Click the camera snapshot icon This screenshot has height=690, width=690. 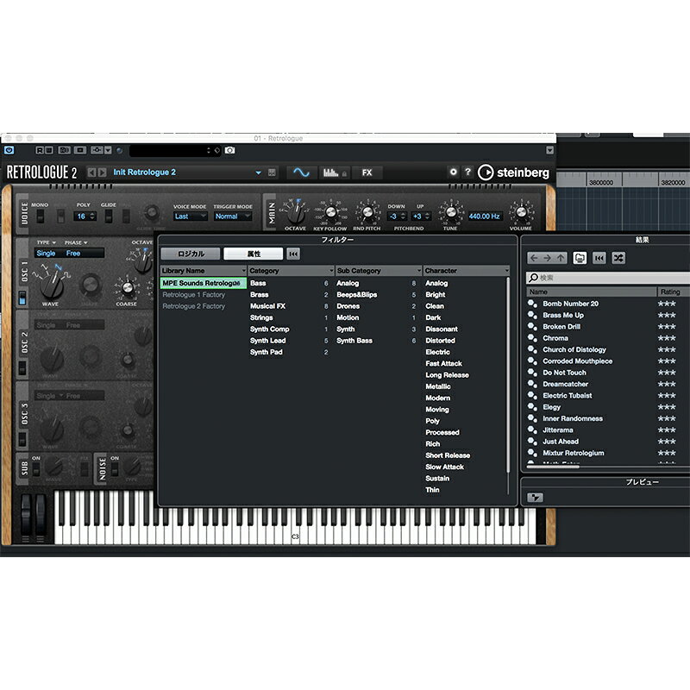pos(229,150)
